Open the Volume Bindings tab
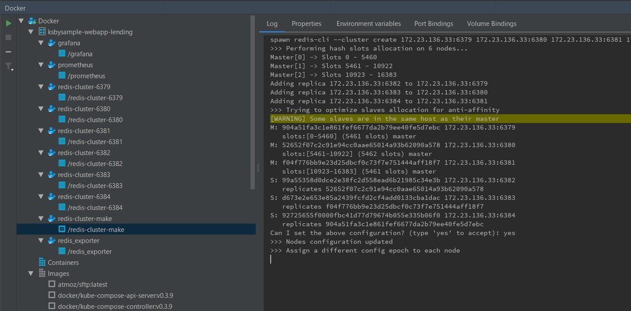This screenshot has width=631, height=311. point(492,24)
